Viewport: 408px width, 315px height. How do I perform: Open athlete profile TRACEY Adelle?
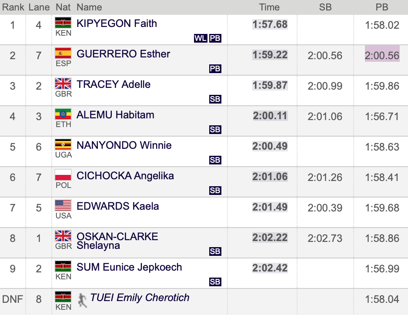(x=114, y=84)
